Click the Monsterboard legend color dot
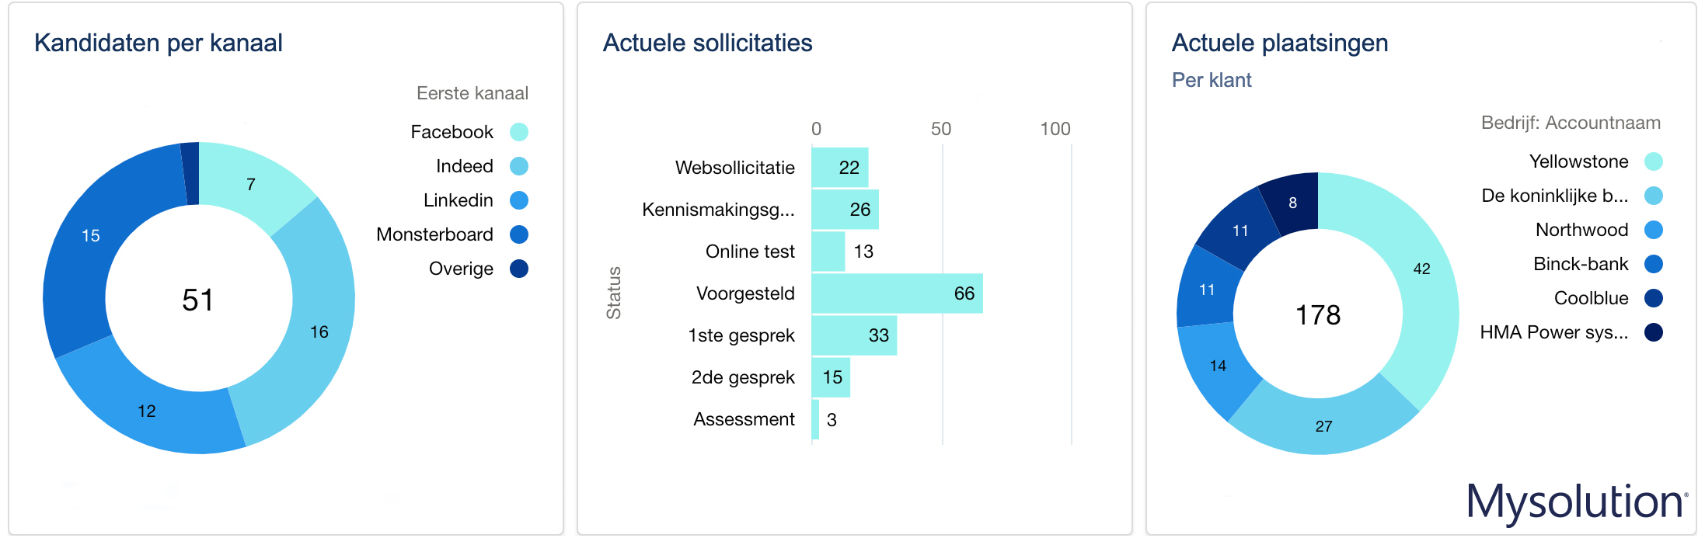This screenshot has height=545, width=1705. 519,234
